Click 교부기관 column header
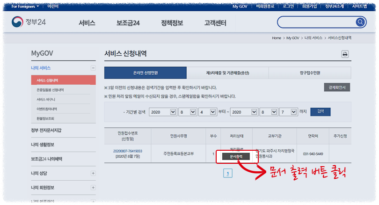The height and width of the screenshot is (205, 379). pos(275,136)
